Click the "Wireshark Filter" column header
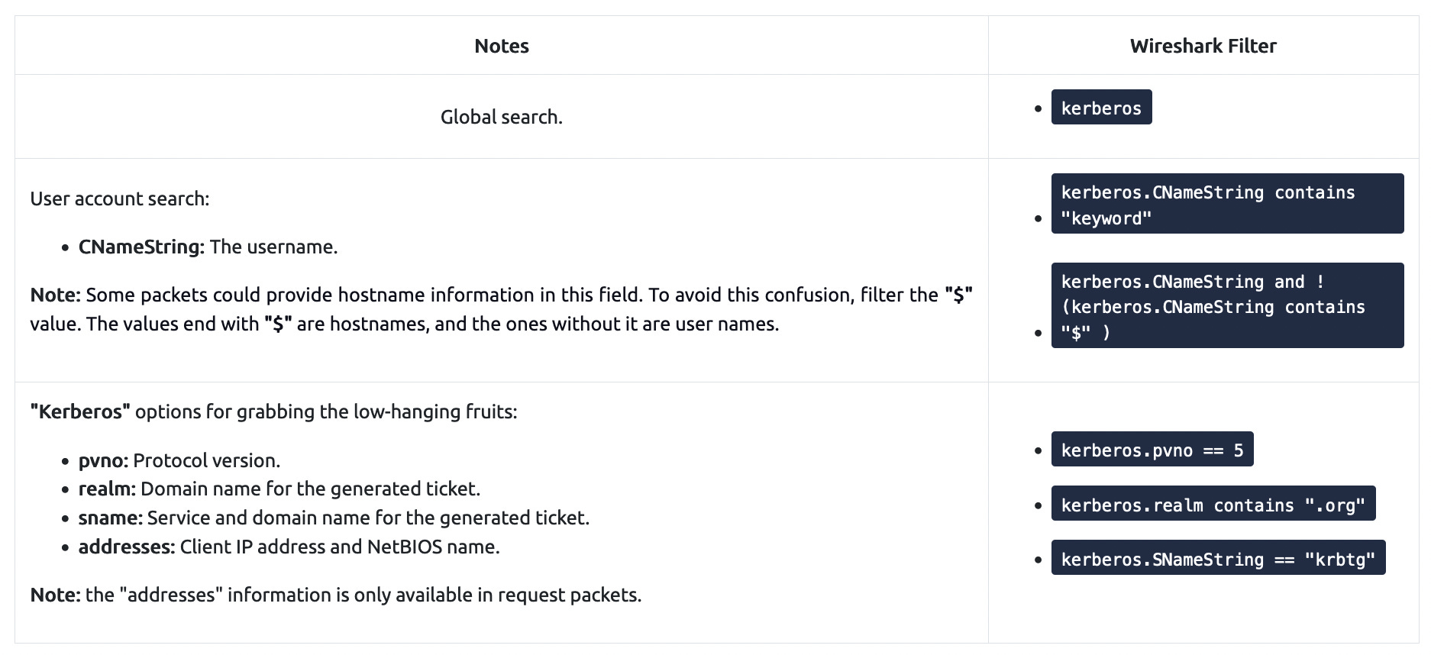 point(1203,46)
